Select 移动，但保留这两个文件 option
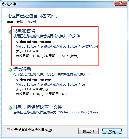129x139 pixels. coord(38,107)
